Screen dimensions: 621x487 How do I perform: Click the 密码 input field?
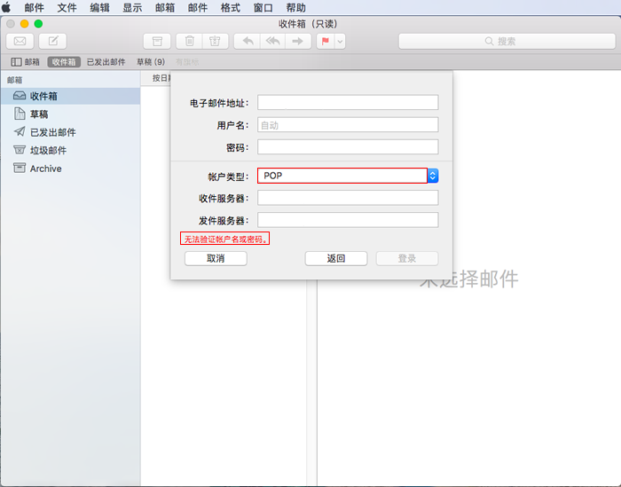(x=348, y=147)
